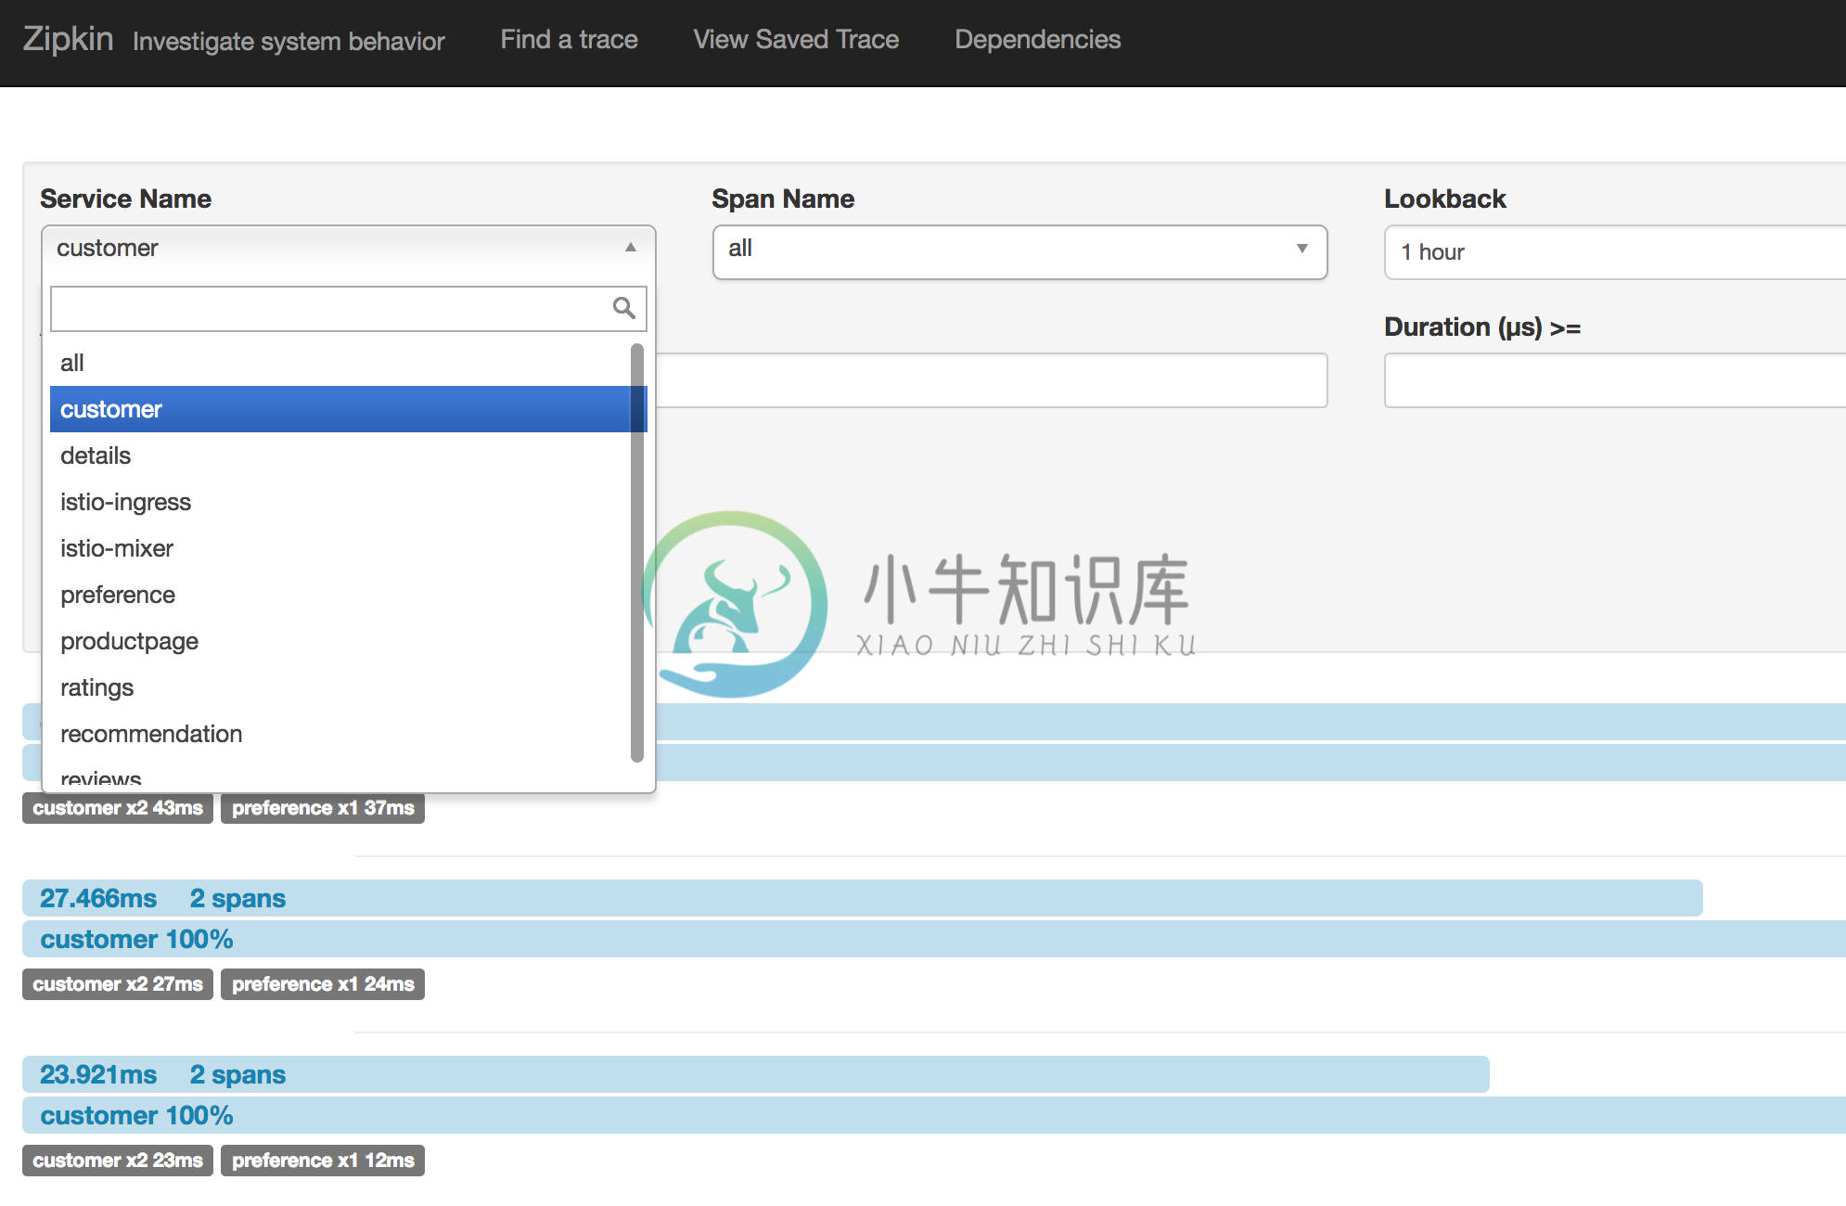Click 'preference x1 24ms' badge
The width and height of the screenshot is (1846, 1206).
323,984
